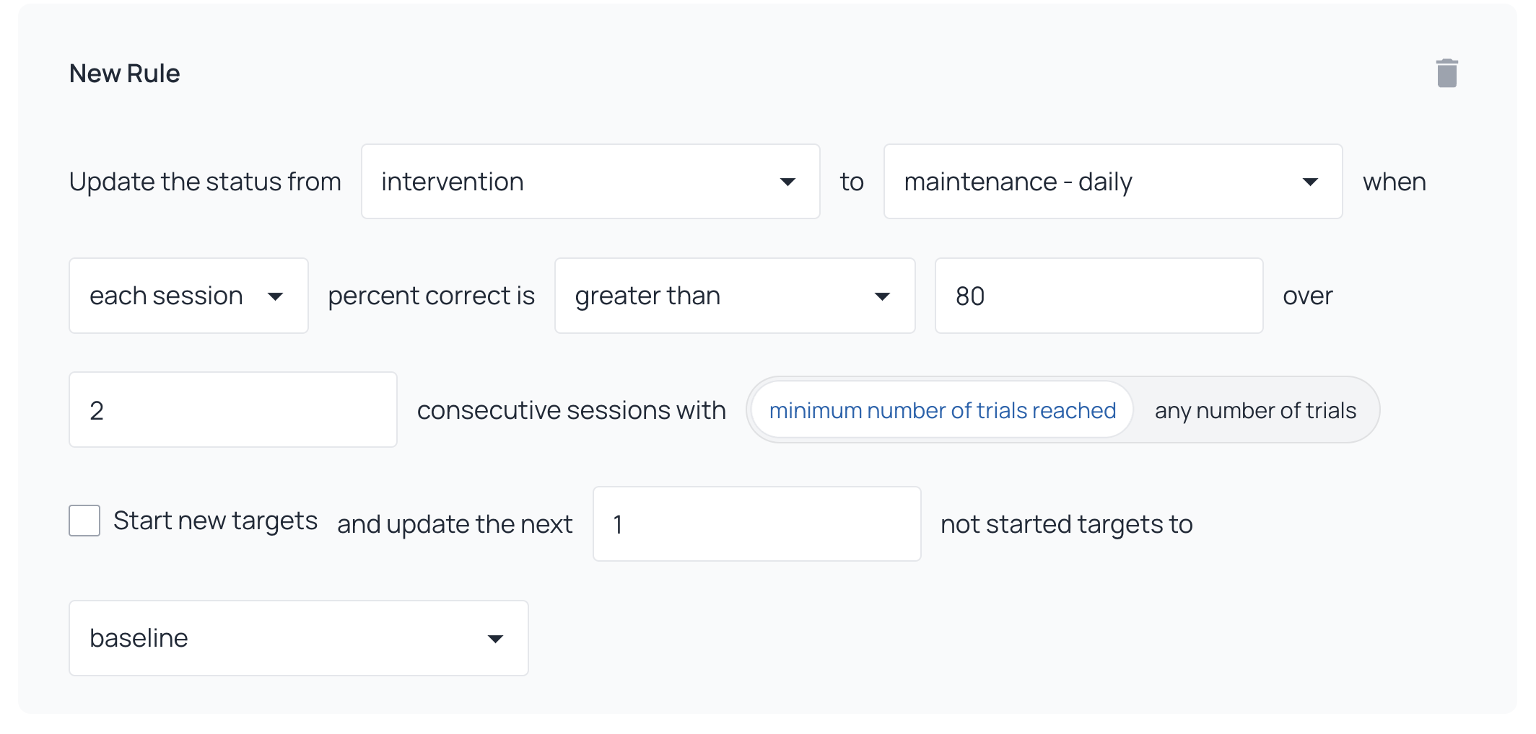
Task: Open the greater than comparison dropdown
Action: 735,296
